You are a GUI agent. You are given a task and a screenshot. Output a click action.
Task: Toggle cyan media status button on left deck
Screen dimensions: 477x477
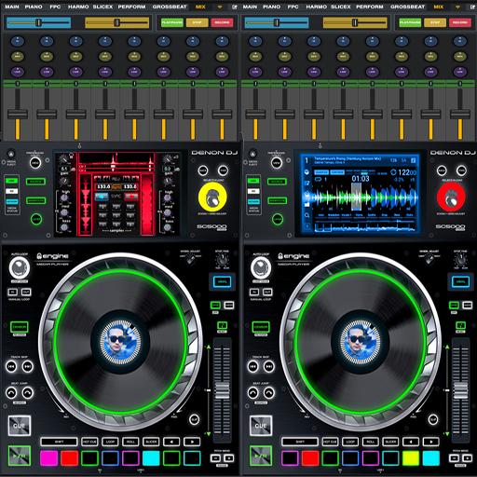click(x=12, y=201)
